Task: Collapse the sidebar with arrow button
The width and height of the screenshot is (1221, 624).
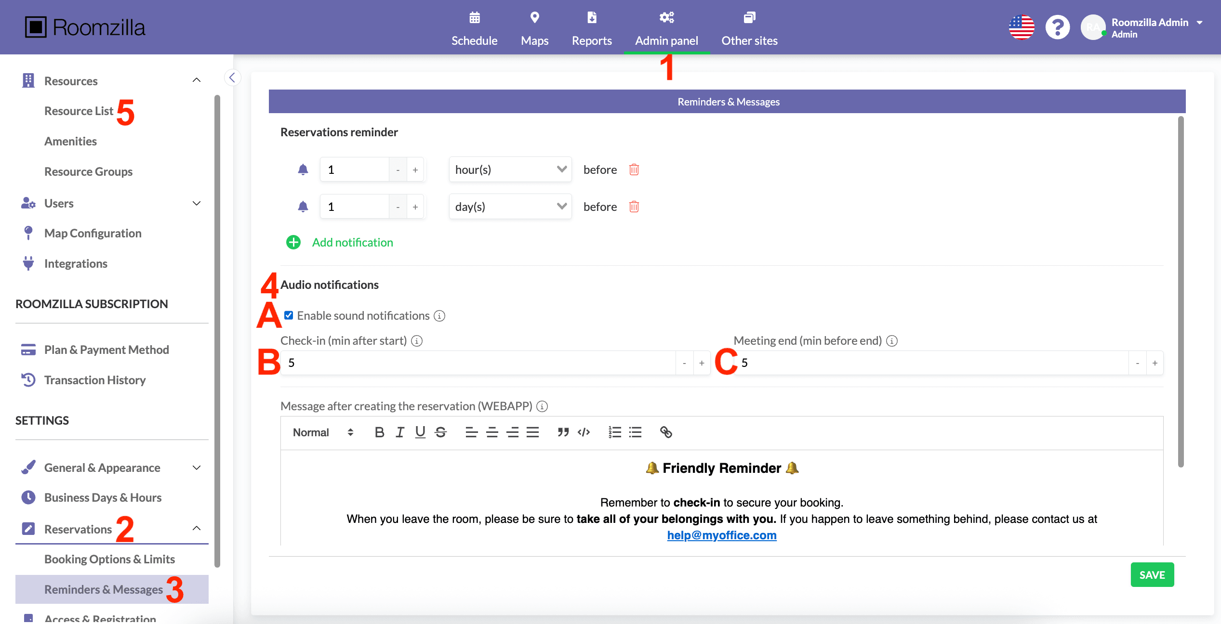Action: pyautogui.click(x=232, y=78)
